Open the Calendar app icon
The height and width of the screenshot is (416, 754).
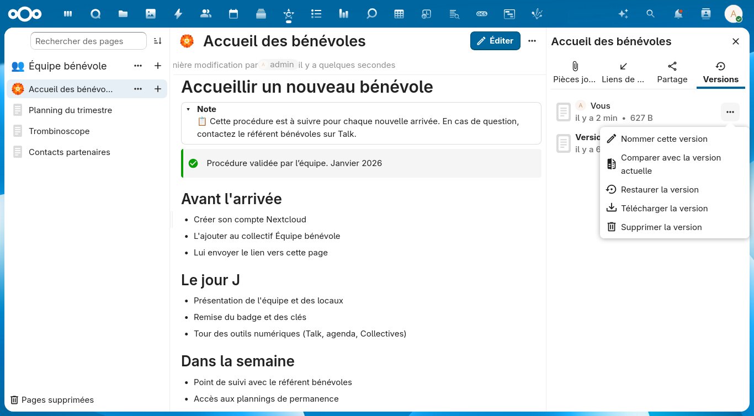pos(233,14)
